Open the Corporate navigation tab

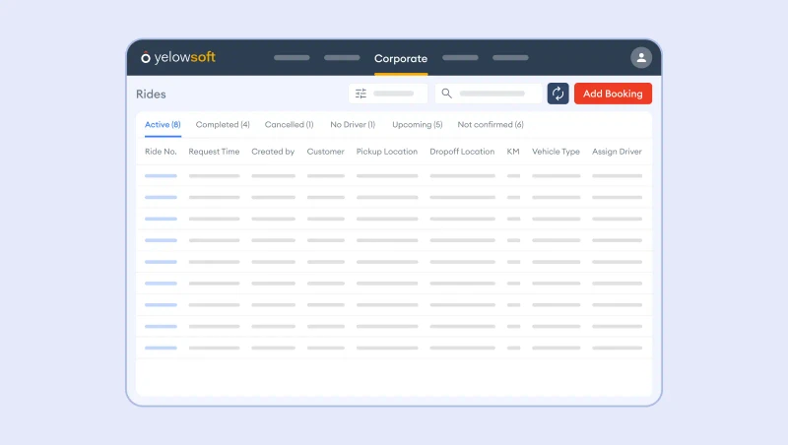pyautogui.click(x=401, y=59)
